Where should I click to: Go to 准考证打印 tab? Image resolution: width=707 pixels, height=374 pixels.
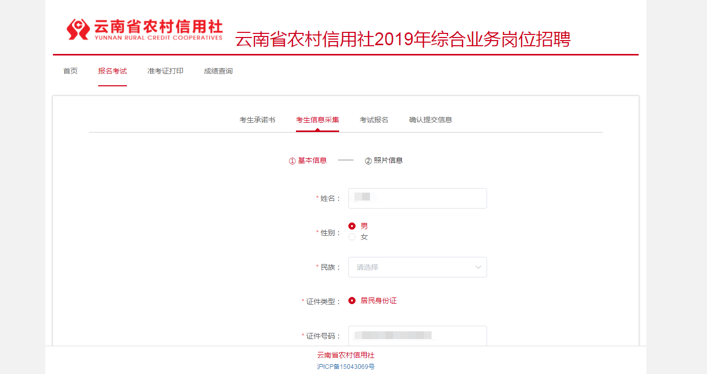click(x=165, y=71)
